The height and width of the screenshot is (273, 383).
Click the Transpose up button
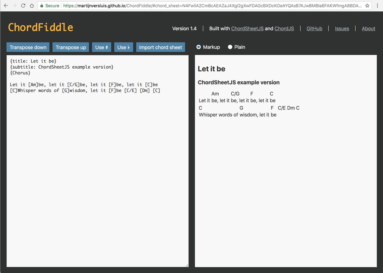pos(71,47)
